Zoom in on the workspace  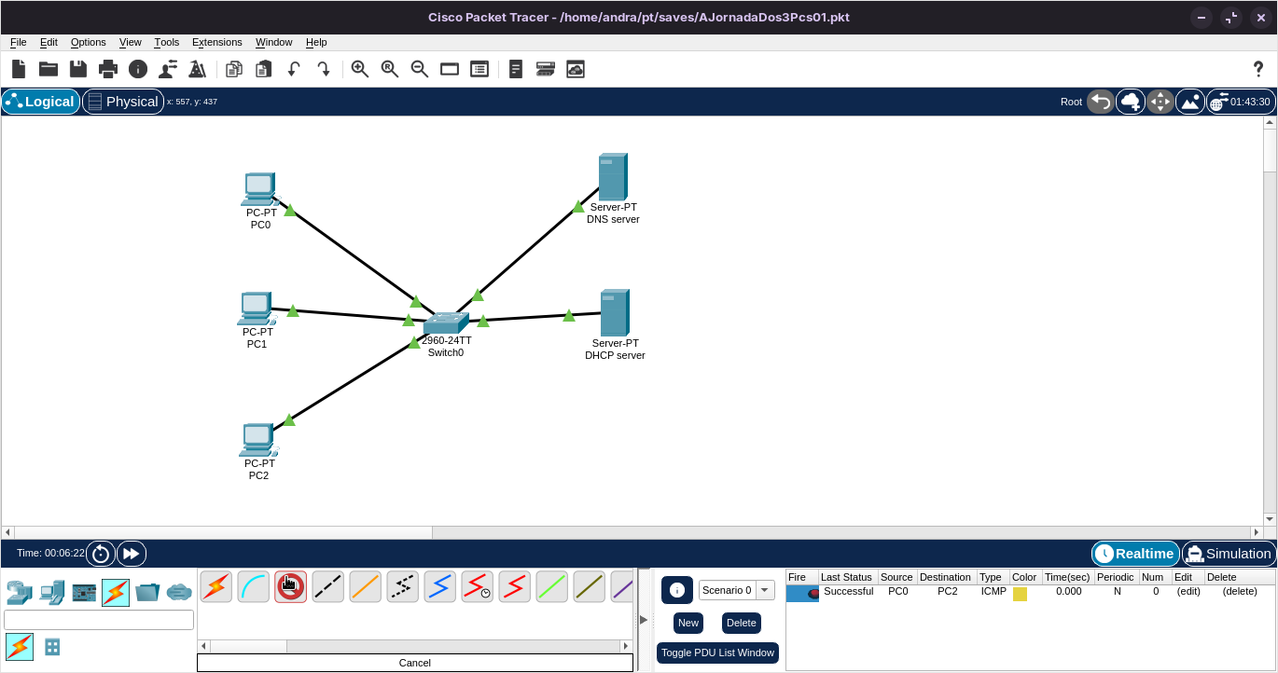[360, 69]
